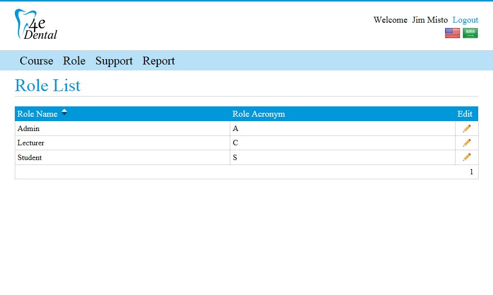This screenshot has width=493, height=295.
Task: Switch language using the US flag
Action: point(453,33)
